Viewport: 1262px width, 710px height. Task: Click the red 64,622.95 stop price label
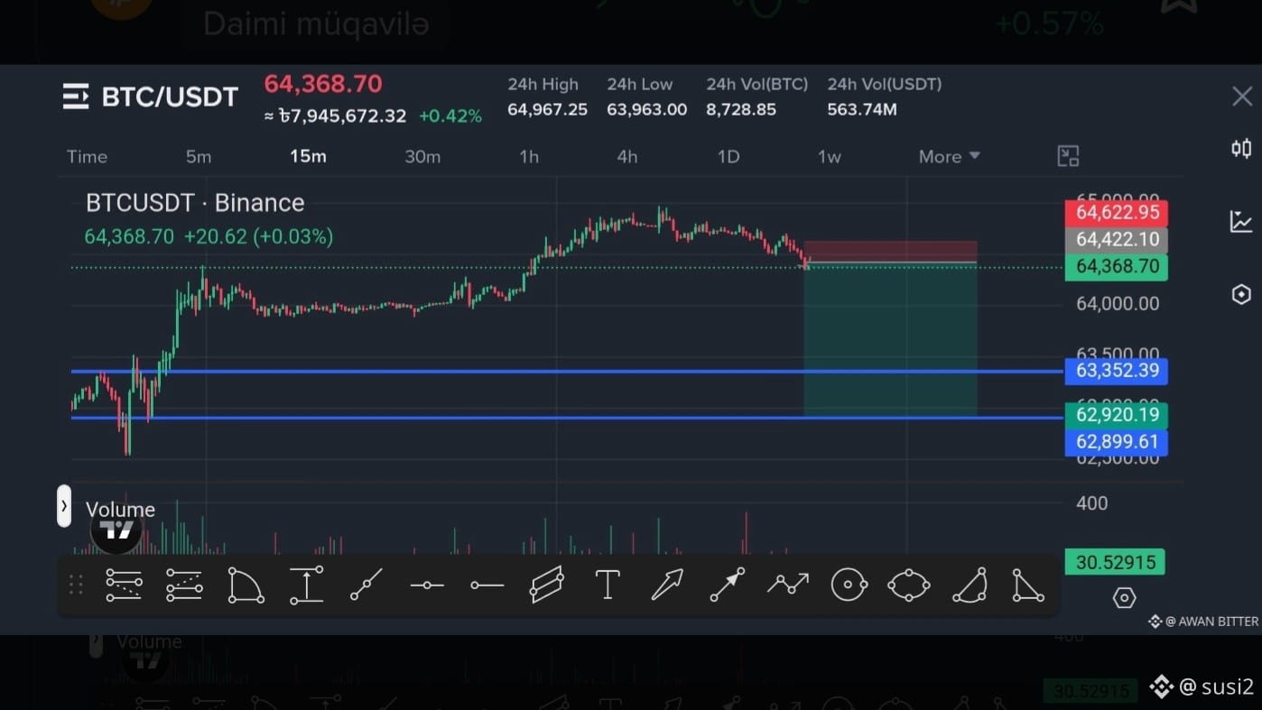pyautogui.click(x=1117, y=213)
